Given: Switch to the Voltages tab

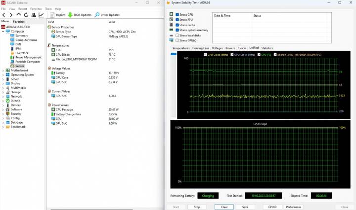Looking at the screenshot, I should pos(217,48).
